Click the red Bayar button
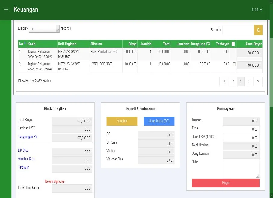Viewport: 273px width, 198px height. coord(226,183)
